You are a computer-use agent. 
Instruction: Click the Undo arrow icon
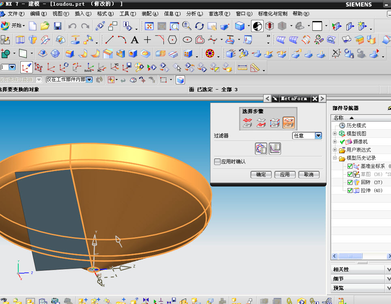pos(72,26)
